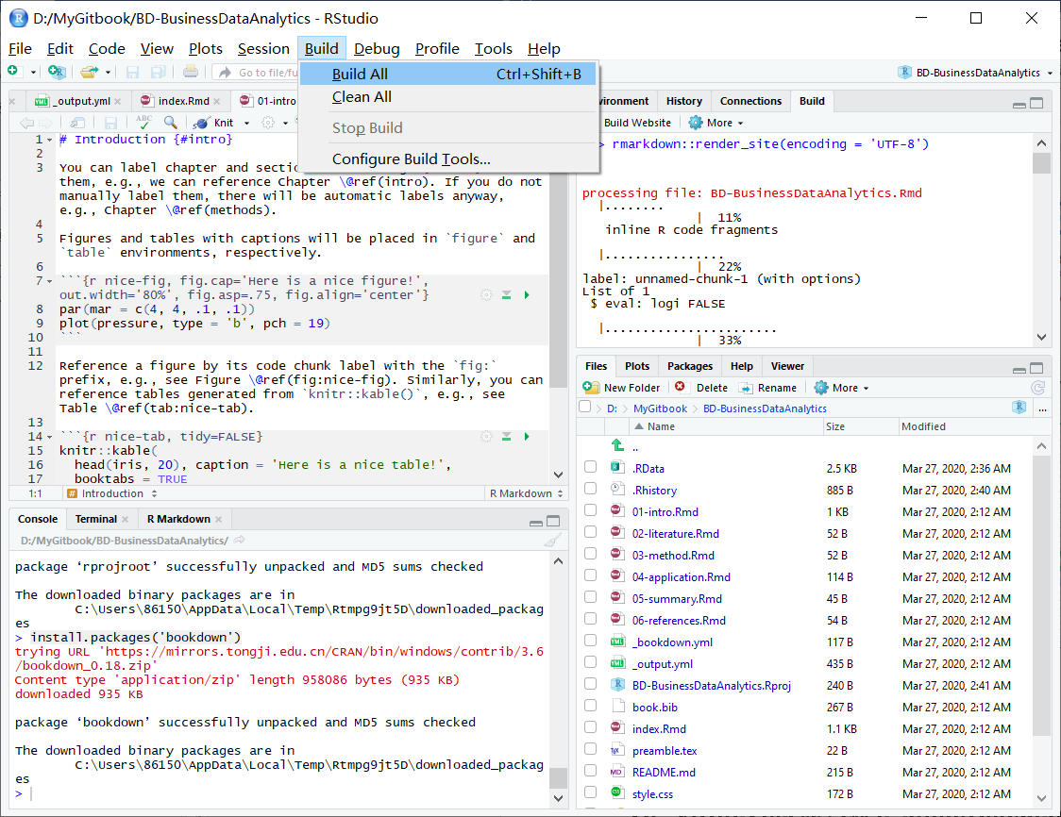Maximize the Console pane
The width and height of the screenshot is (1061, 817).
[x=553, y=521]
